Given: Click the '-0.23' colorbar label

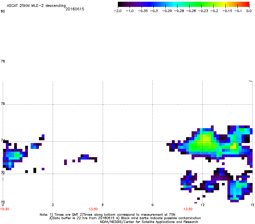Looking at the screenshot, I should (x=203, y=11).
